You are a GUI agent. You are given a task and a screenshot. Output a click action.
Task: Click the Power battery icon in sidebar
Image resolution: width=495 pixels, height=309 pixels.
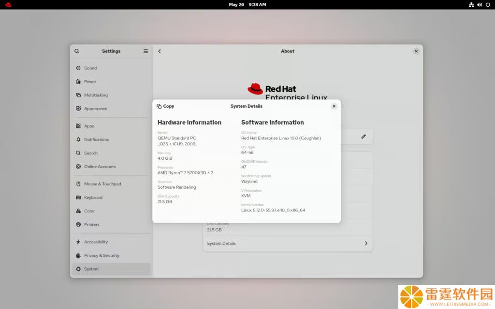(78, 81)
